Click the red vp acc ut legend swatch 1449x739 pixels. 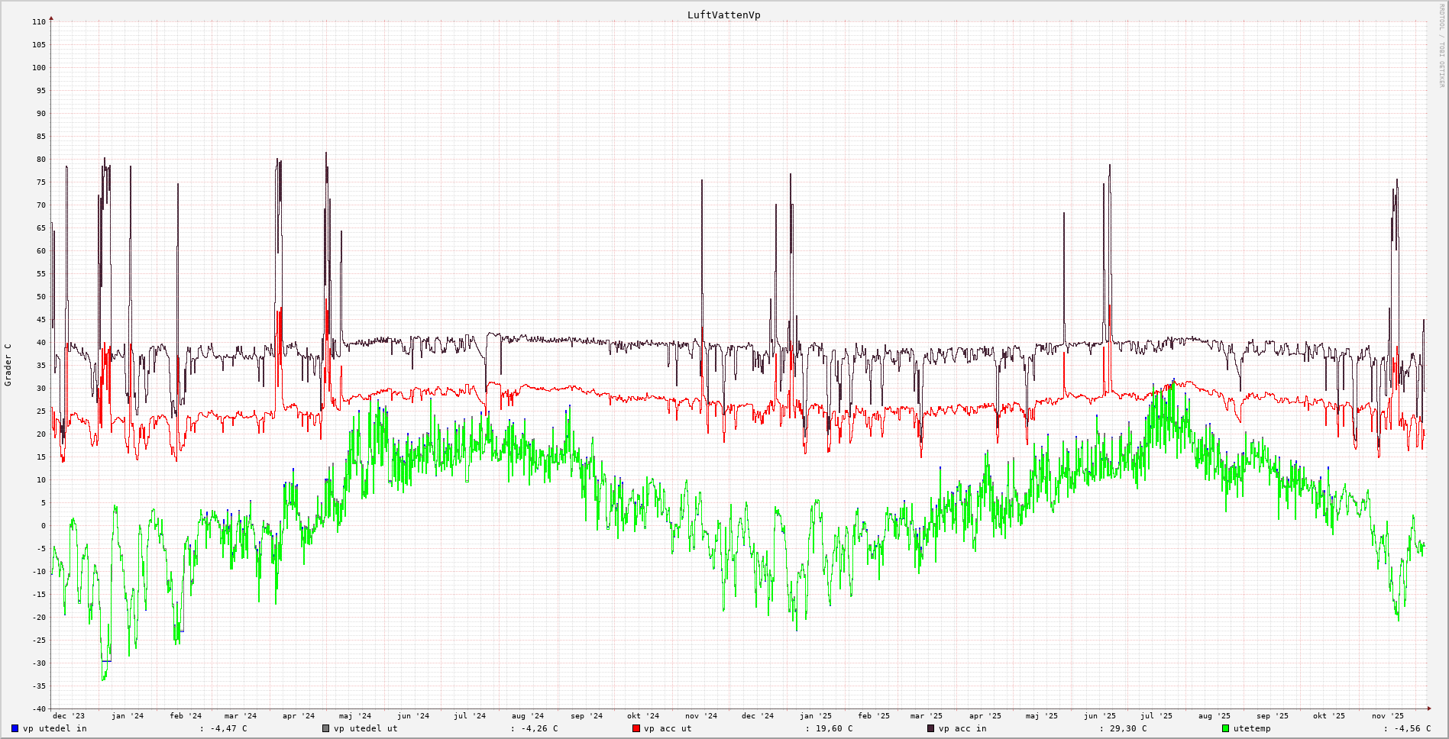coord(636,728)
